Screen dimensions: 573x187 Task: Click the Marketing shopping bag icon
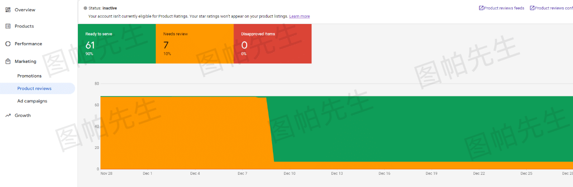coord(8,61)
